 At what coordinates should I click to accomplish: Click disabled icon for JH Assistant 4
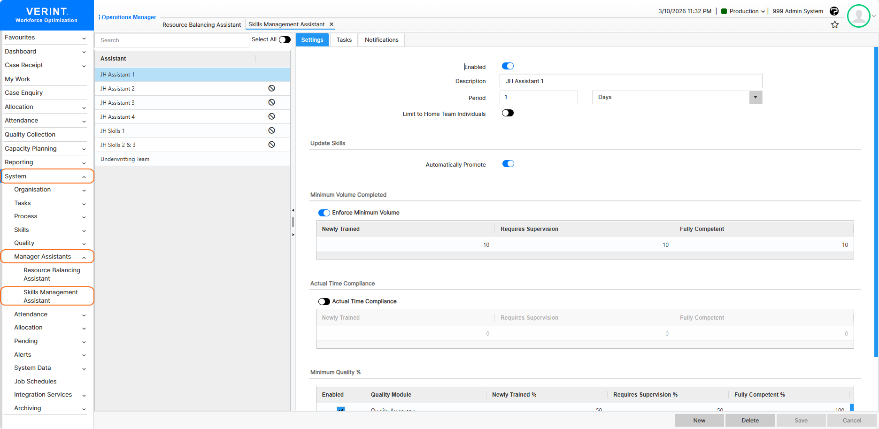coord(271,116)
